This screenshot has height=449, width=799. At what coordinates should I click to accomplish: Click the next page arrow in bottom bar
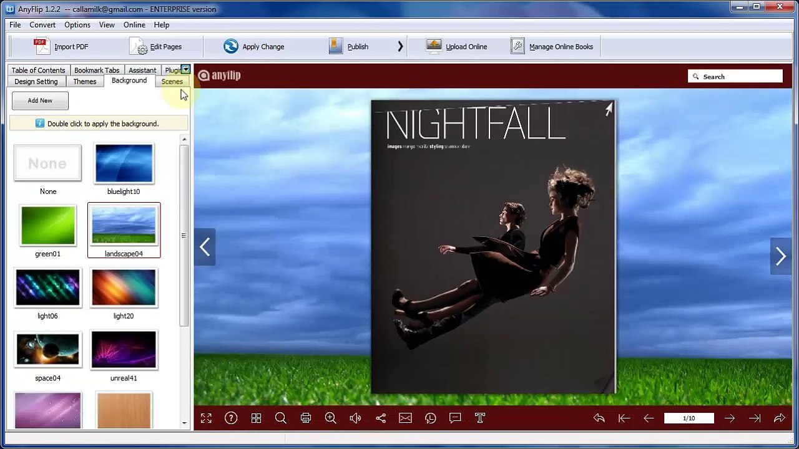pyautogui.click(x=730, y=418)
